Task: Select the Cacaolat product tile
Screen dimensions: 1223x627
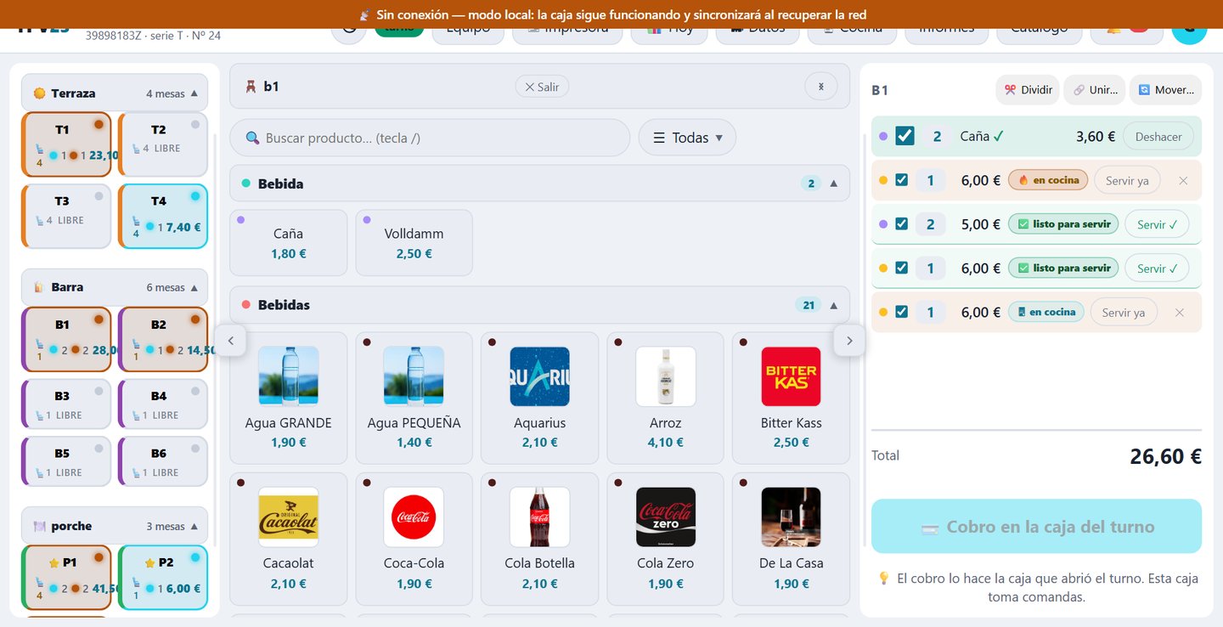Action: [x=289, y=539]
